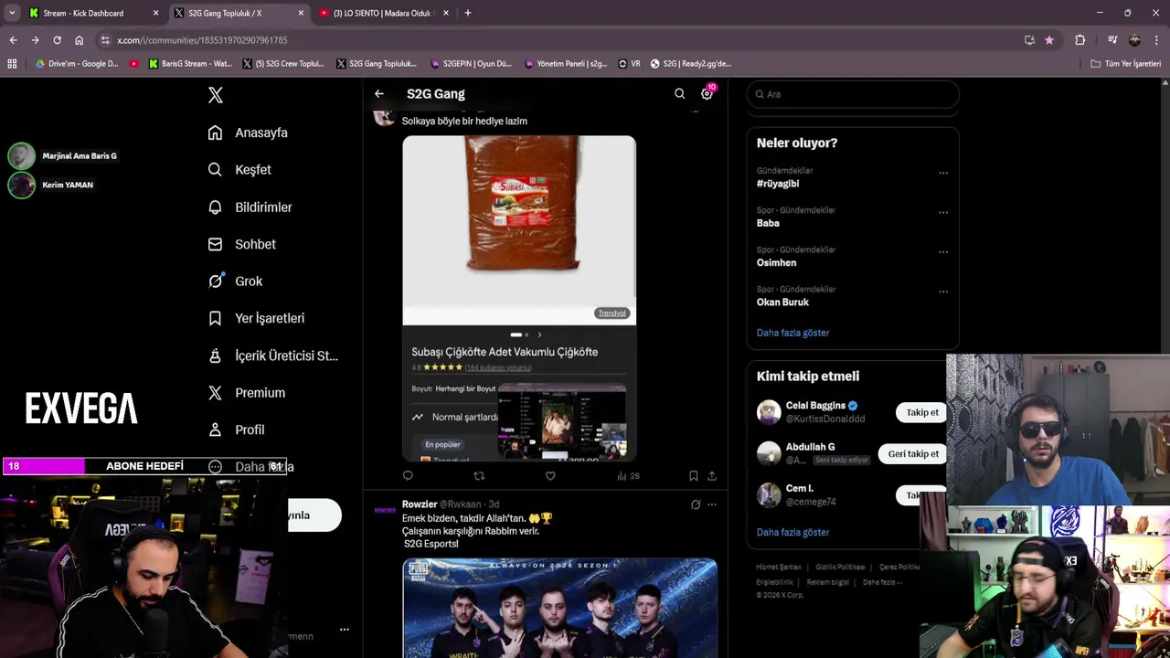Viewport: 1170px width, 658px height.
Task: Go back from S2G Gang community
Action: (x=379, y=93)
